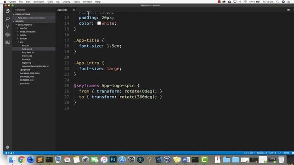
Task: Open the Go menu
Action: tap(58, 2)
